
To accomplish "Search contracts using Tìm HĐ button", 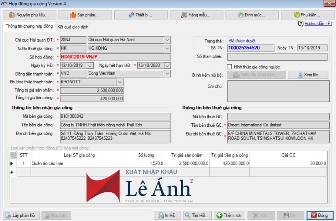I will (197, 215).
